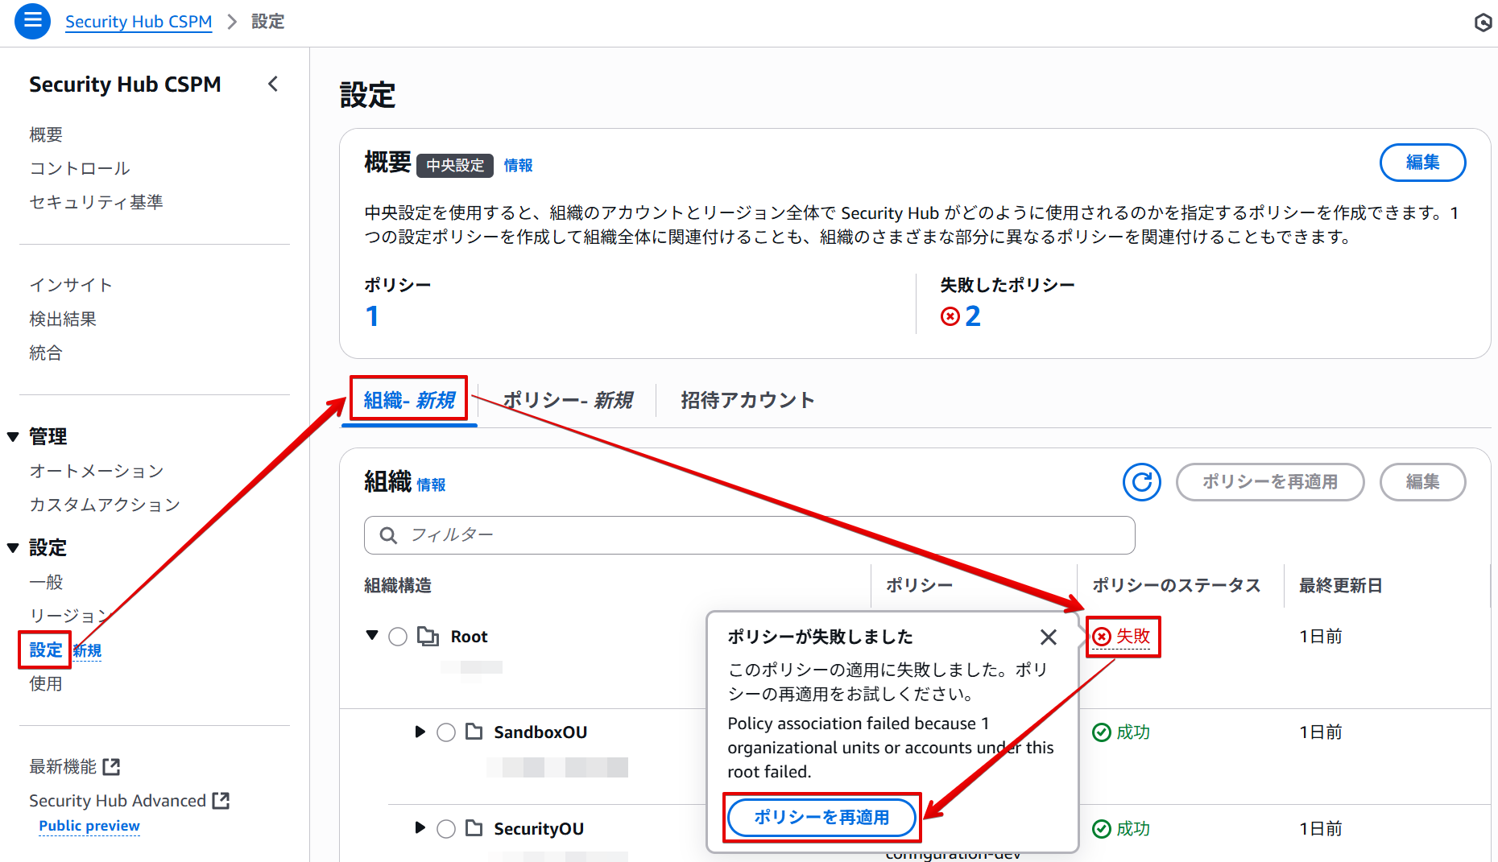Open 情報 link next to 概要
This screenshot has width=1498, height=862.
tap(519, 165)
